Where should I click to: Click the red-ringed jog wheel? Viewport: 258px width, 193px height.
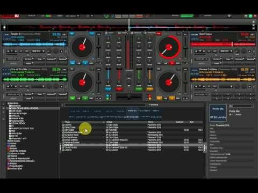(169, 47)
